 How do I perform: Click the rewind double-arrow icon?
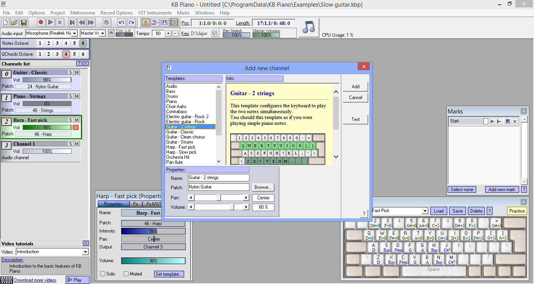coord(81,23)
